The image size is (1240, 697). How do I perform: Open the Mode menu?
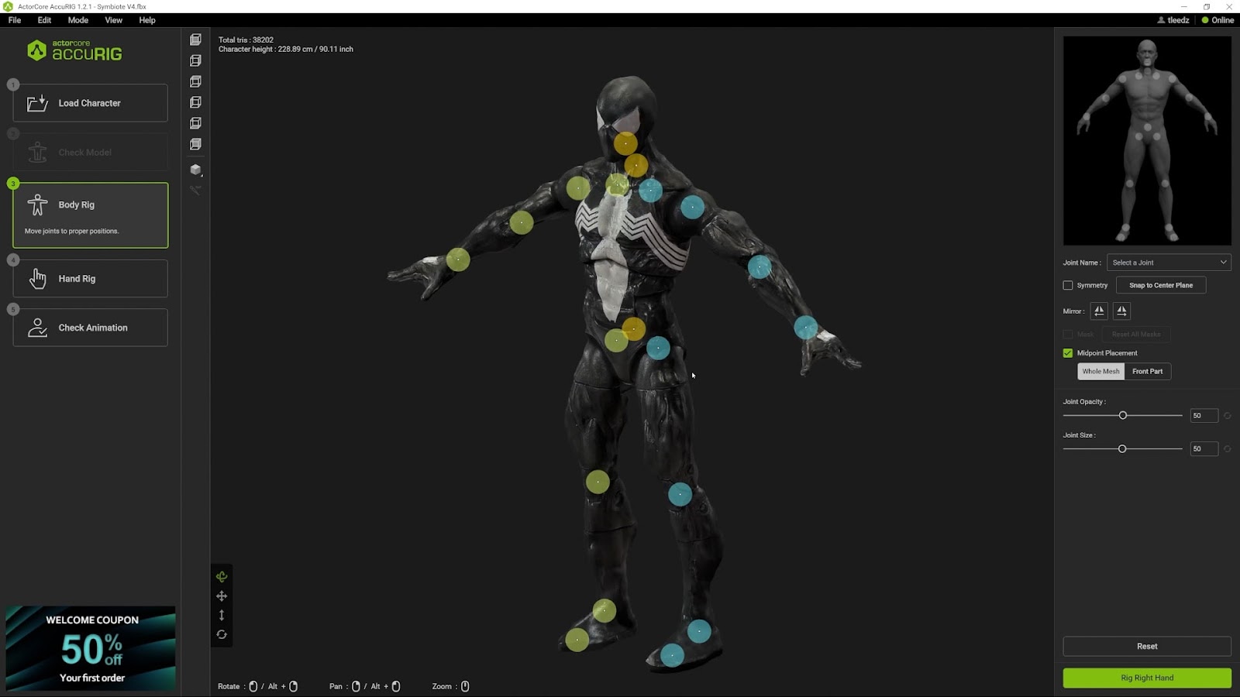click(x=77, y=20)
